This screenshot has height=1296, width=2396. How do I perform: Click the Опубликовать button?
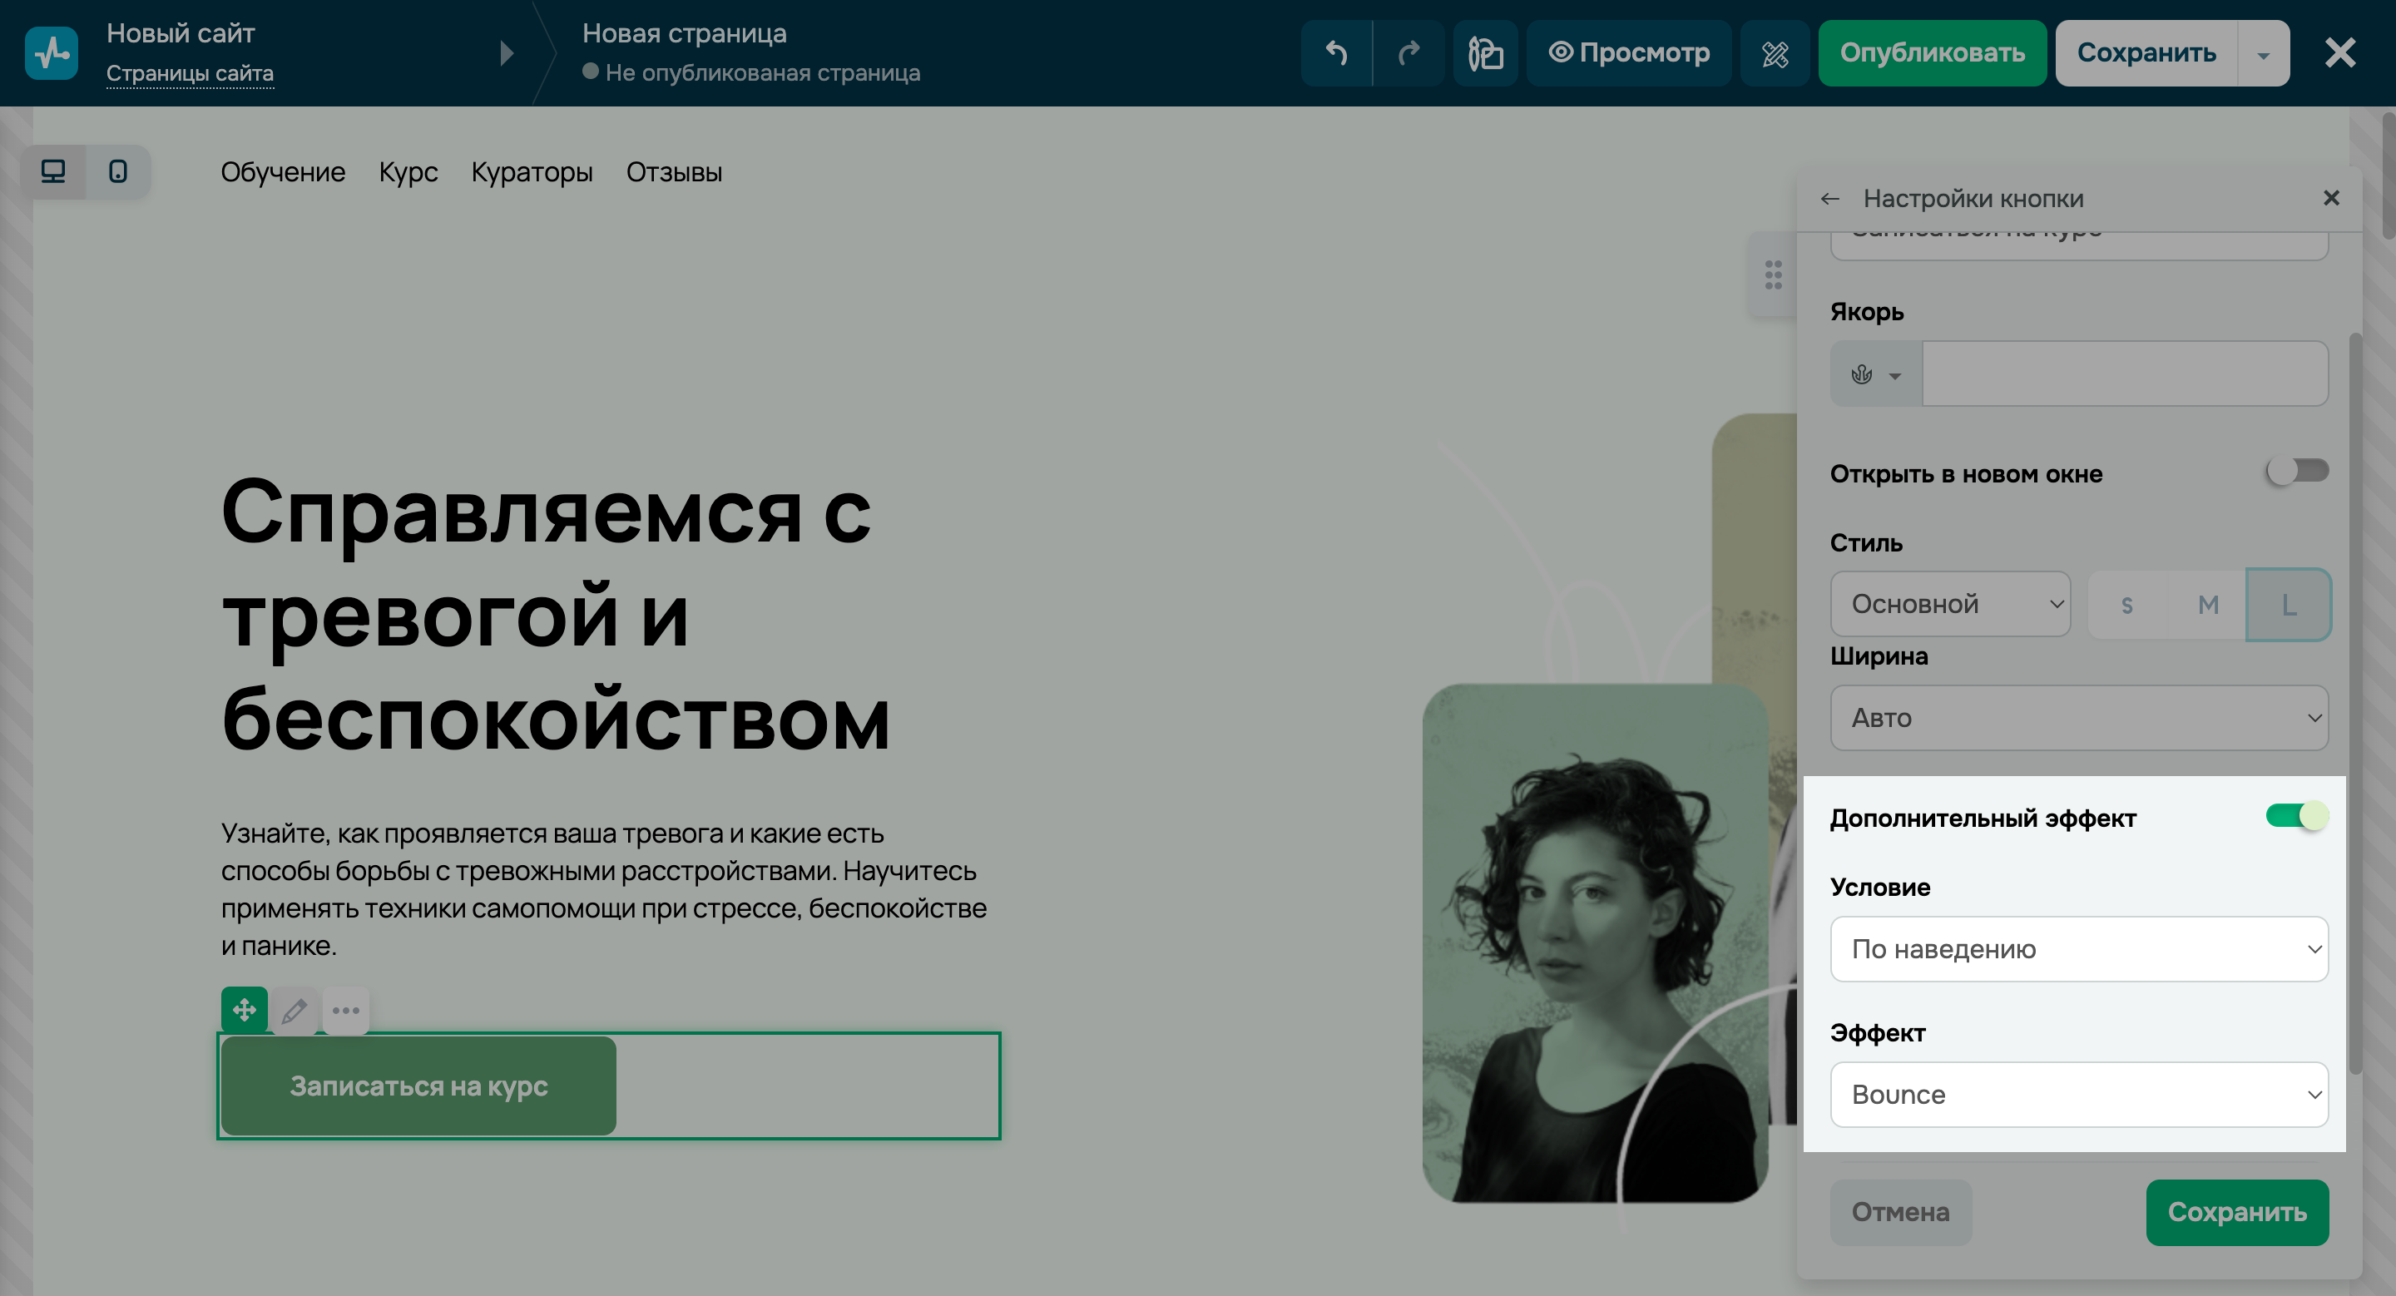[x=1933, y=53]
